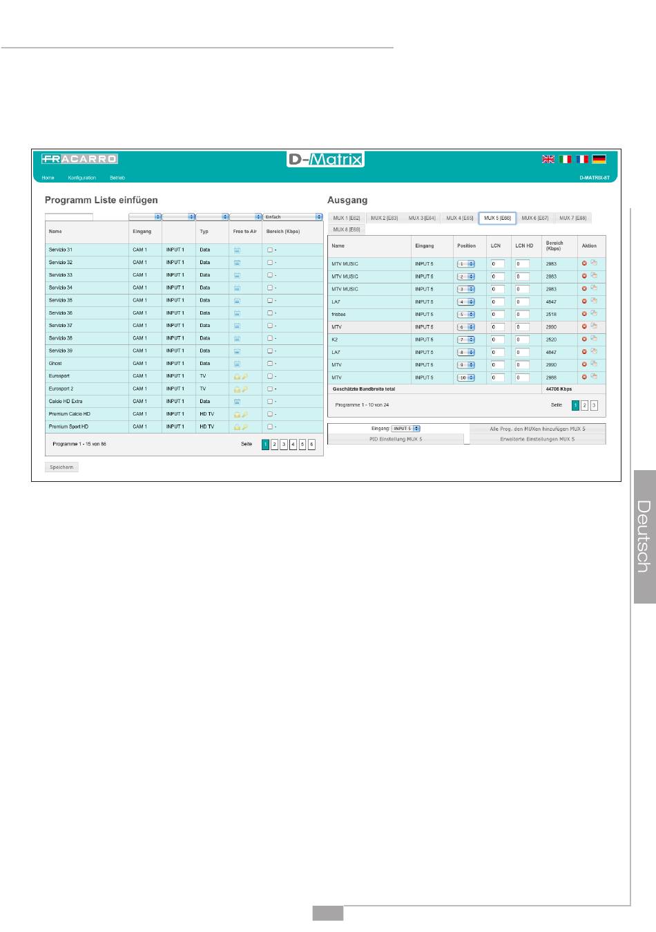Switch to MUX 1 [E62] tab
Viewport: 656px width, 932px height.
click(x=346, y=218)
